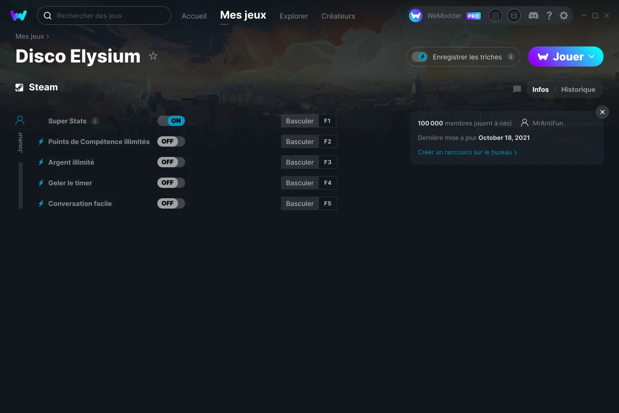This screenshot has width=619, height=413.
Task: Click info icon beside Enregistrer les triches
Action: tap(511, 57)
